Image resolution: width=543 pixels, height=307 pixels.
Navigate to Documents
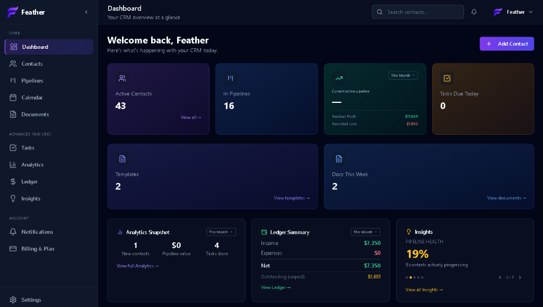[49, 114]
